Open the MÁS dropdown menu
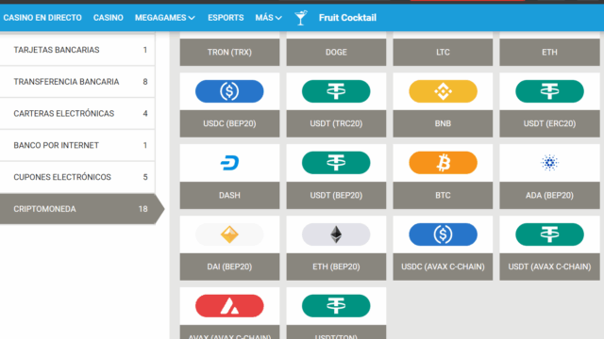Image resolution: width=604 pixels, height=339 pixels. coord(268,18)
